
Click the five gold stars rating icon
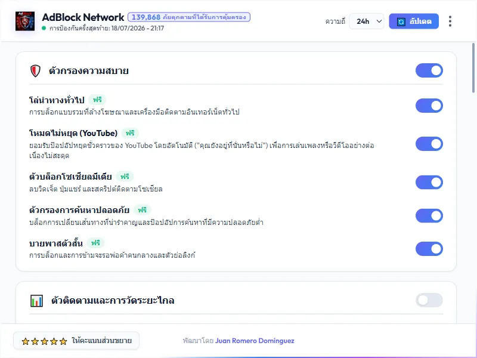(44, 341)
